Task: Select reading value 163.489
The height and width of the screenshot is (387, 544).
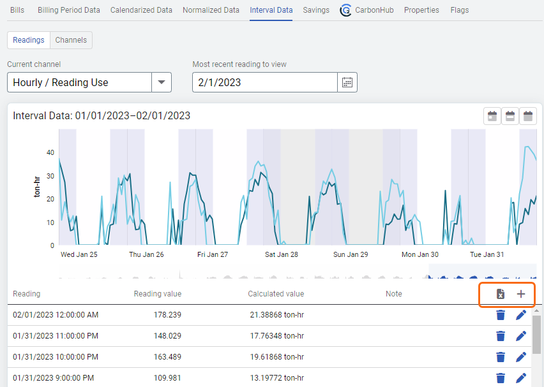Action: (167, 357)
